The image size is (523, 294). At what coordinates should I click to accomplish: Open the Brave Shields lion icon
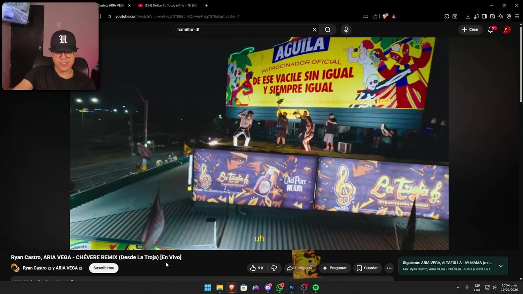385,16
